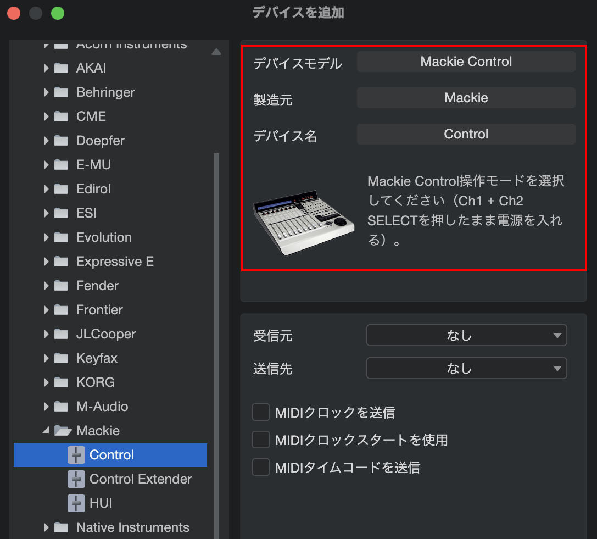Image resolution: width=597 pixels, height=539 pixels.
Task: Expand the Frontier folder triangle
Action: tap(47, 310)
